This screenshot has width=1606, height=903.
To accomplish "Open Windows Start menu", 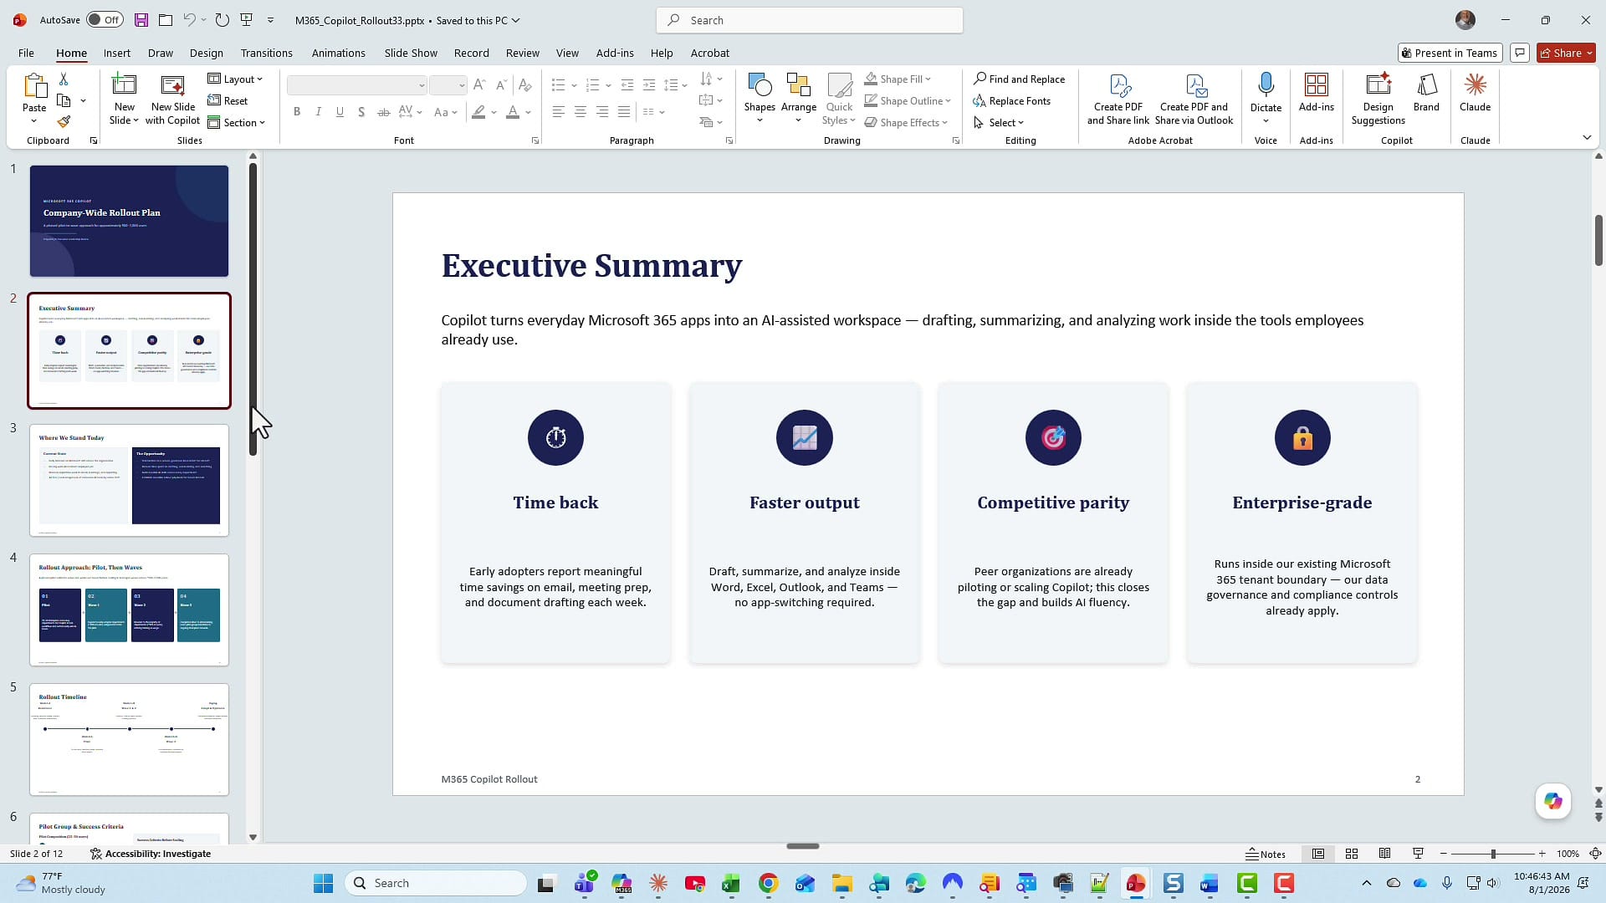I will [323, 883].
